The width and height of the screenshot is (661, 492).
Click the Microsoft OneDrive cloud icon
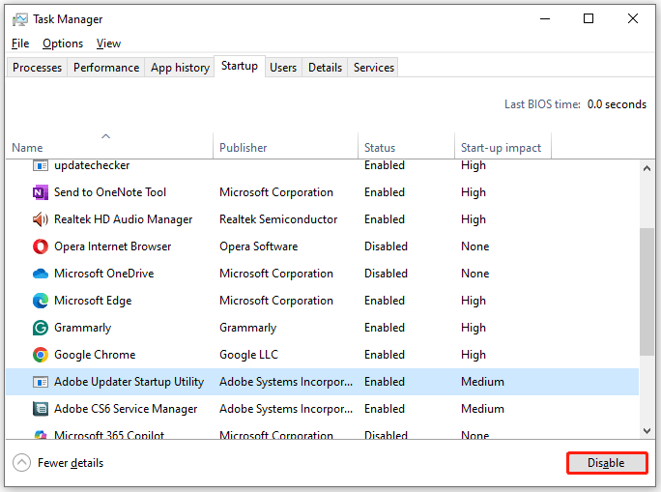pyautogui.click(x=41, y=274)
